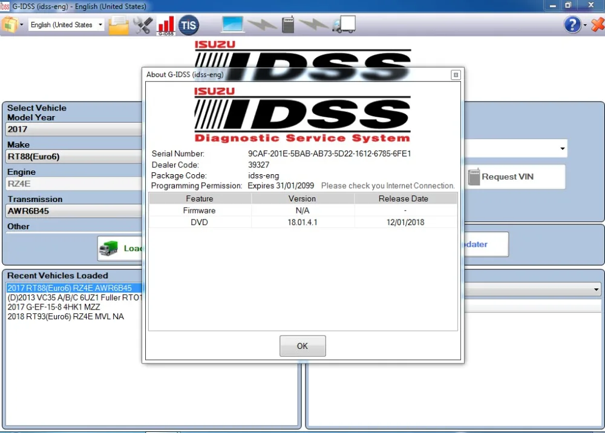
Task: Open the blue help question mark icon
Action: (x=572, y=25)
